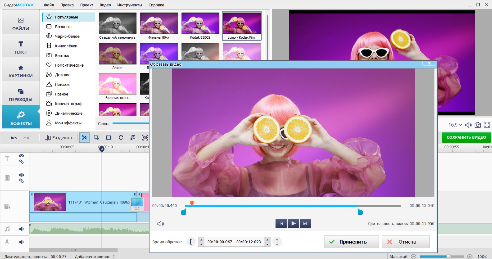Select the Винтаж effects category
Screen dimensions: 492x259
click(x=68, y=56)
